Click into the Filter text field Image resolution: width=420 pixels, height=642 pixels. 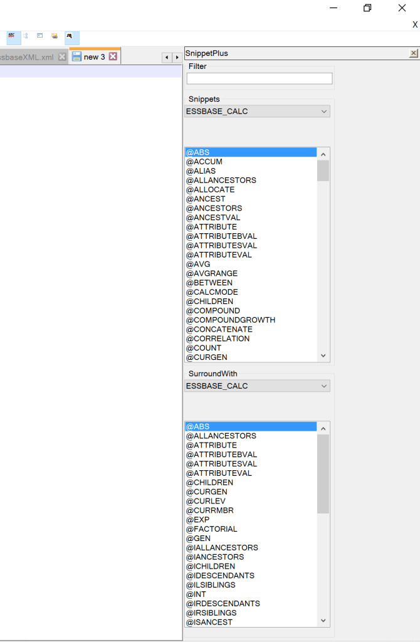(260, 78)
